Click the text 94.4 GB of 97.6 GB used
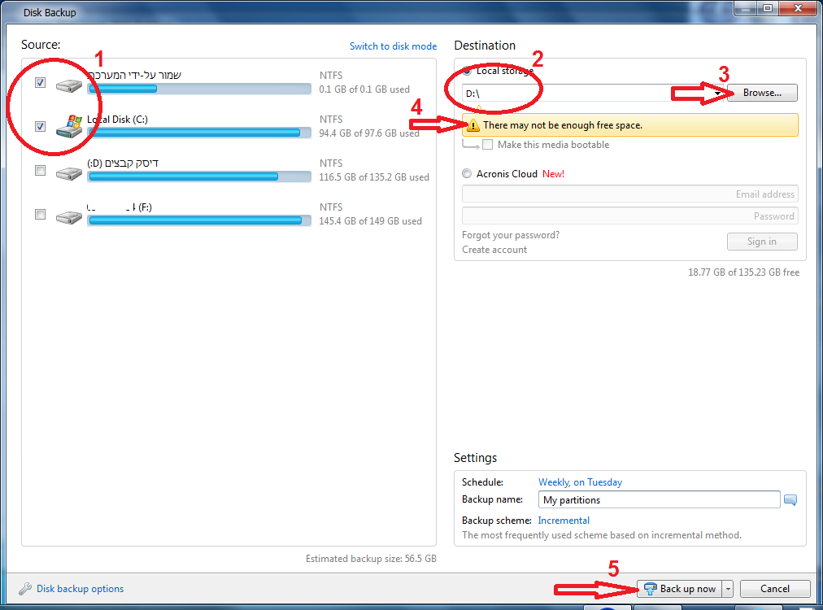The width and height of the screenshot is (823, 610). click(x=369, y=133)
